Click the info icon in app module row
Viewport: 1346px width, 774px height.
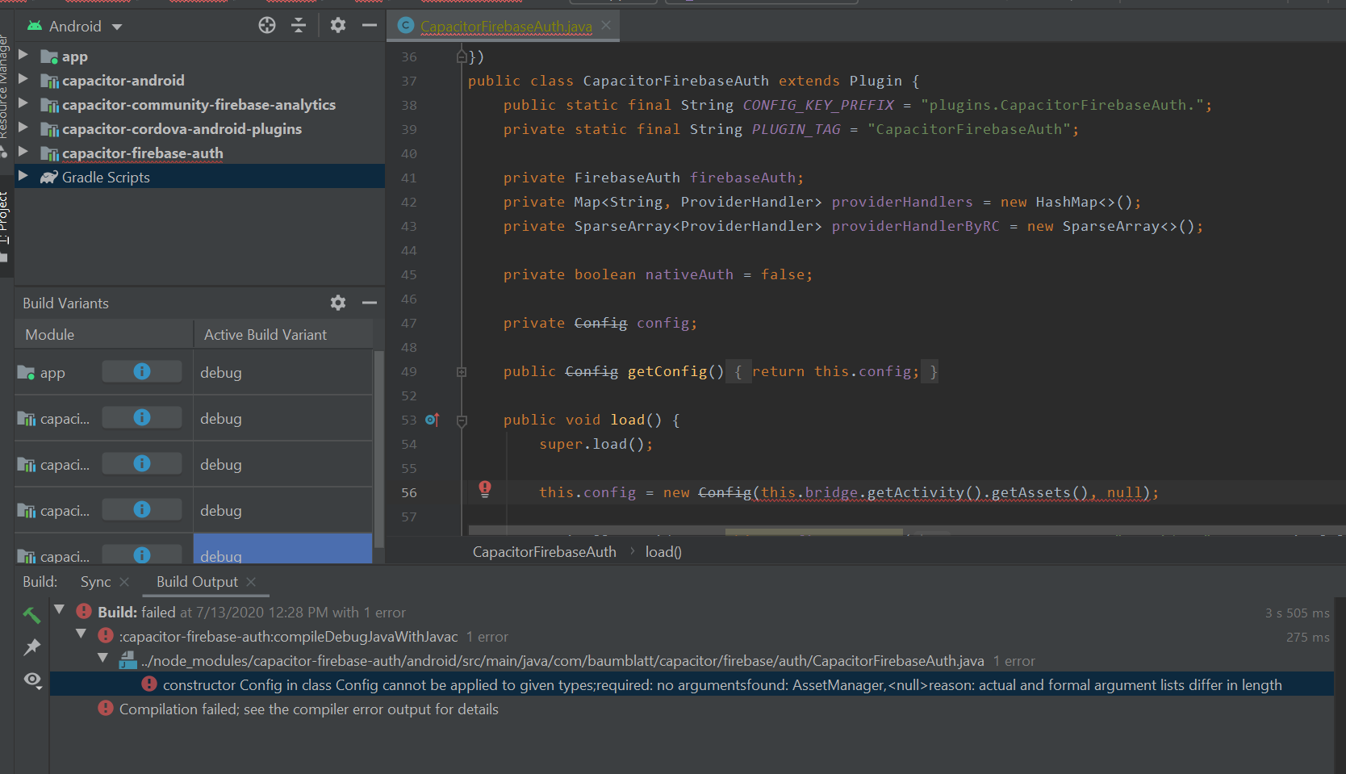(x=142, y=371)
